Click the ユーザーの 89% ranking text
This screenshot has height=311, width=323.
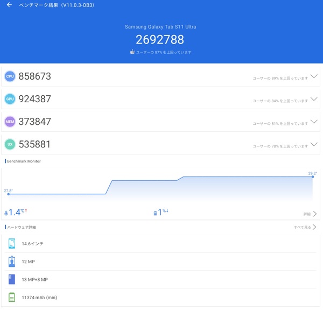point(280,79)
